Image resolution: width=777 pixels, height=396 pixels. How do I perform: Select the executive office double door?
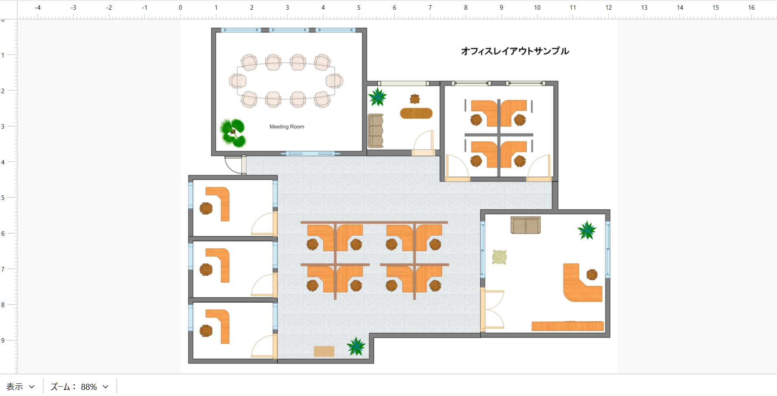click(492, 309)
